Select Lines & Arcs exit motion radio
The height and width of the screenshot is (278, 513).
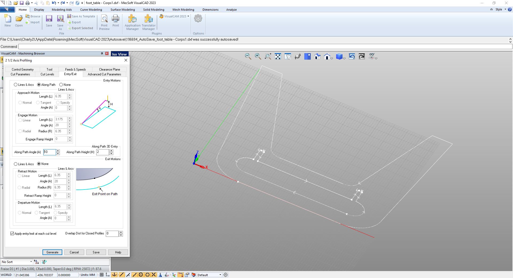click(16, 164)
